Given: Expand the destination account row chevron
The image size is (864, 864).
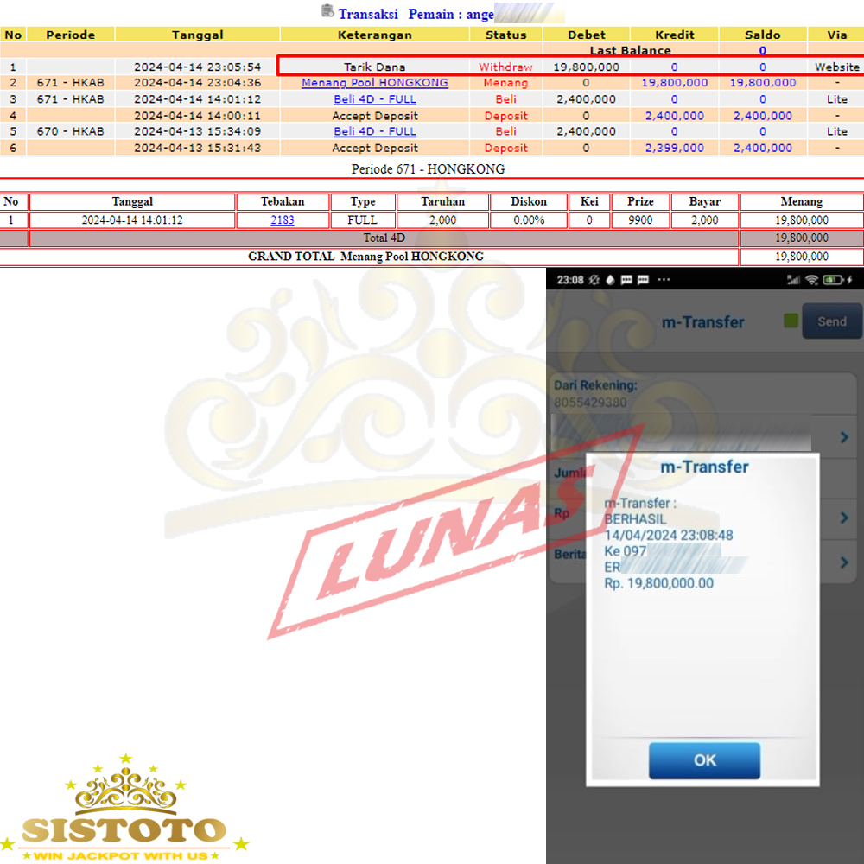Looking at the screenshot, I should 844,438.
